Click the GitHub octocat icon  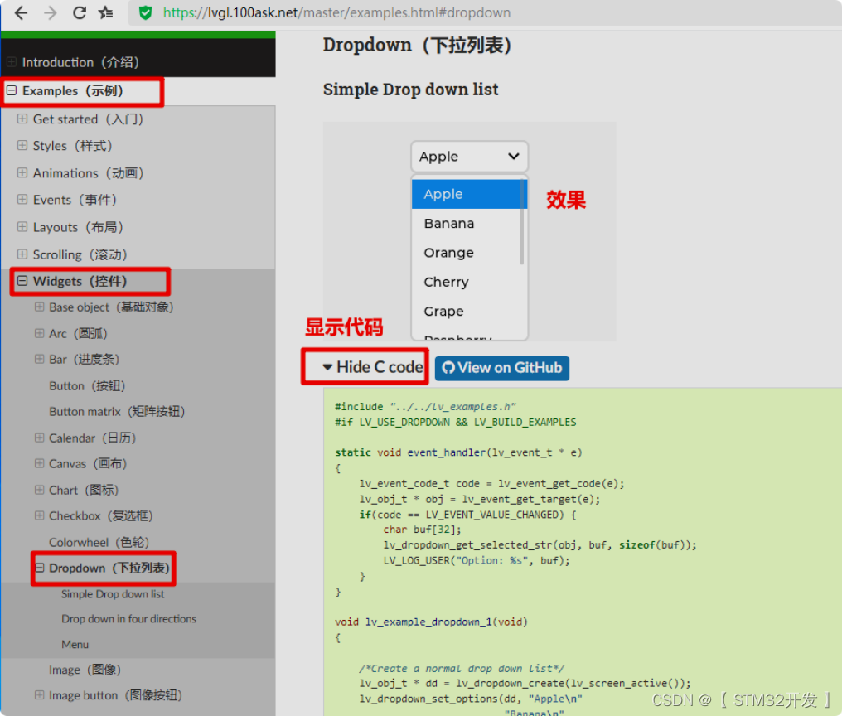pos(448,368)
